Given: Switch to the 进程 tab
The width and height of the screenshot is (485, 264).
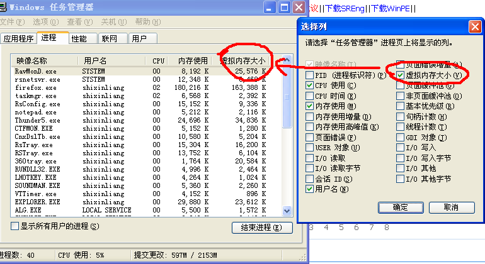Looking at the screenshot, I should click(52, 38).
